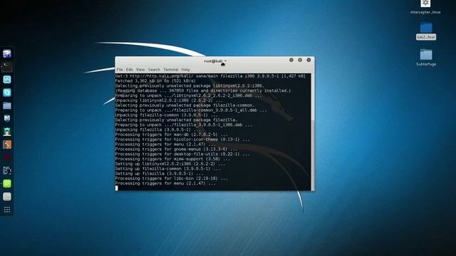Click 'Setting up libtinyxml2.6.2:i386' line
This screenshot has width=456, height=256.
tap(170, 164)
